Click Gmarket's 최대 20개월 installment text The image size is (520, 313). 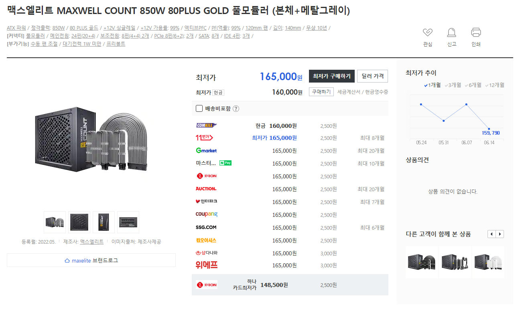371,151
